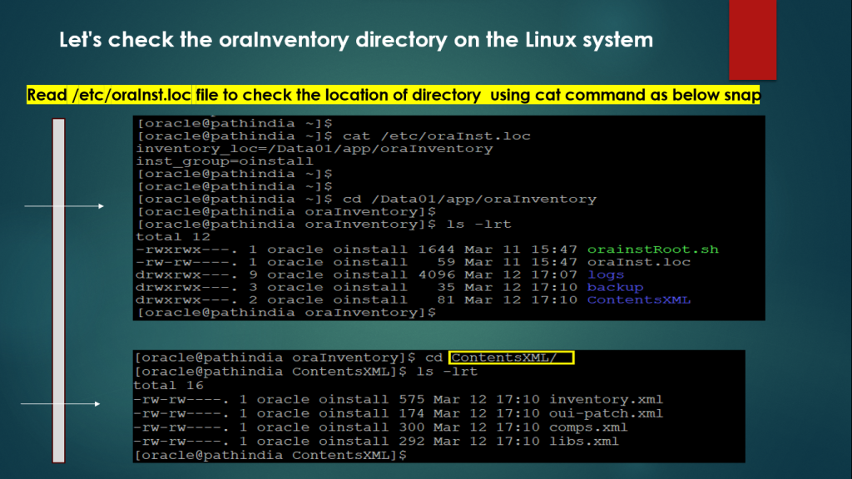Select the vertical gray bar beside the terminals
This screenshot has width=852, height=479.
click(x=58, y=291)
